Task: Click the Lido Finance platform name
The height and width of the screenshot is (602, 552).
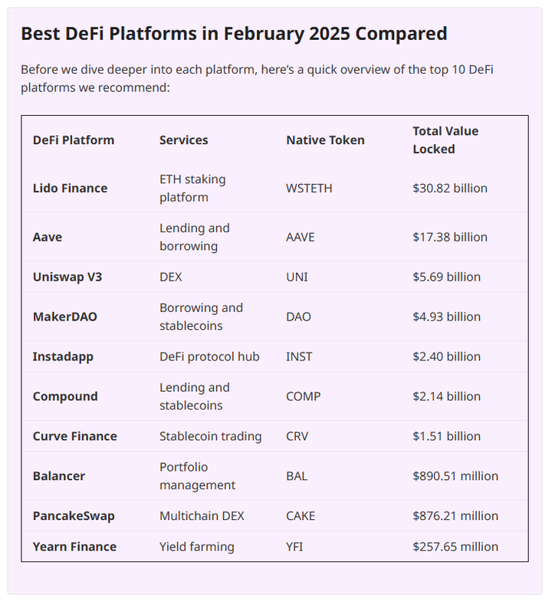Action: [70, 188]
